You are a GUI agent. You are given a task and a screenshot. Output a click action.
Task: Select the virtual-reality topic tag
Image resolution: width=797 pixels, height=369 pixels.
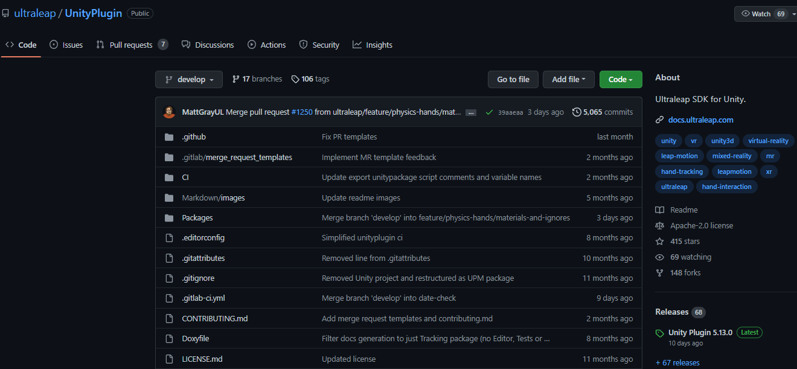(x=768, y=141)
